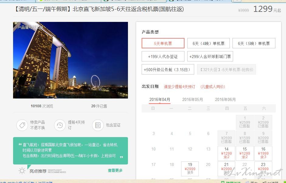This screenshot has height=183, width=286.
Task: Pick April 21 departure date
Action: point(226,169)
